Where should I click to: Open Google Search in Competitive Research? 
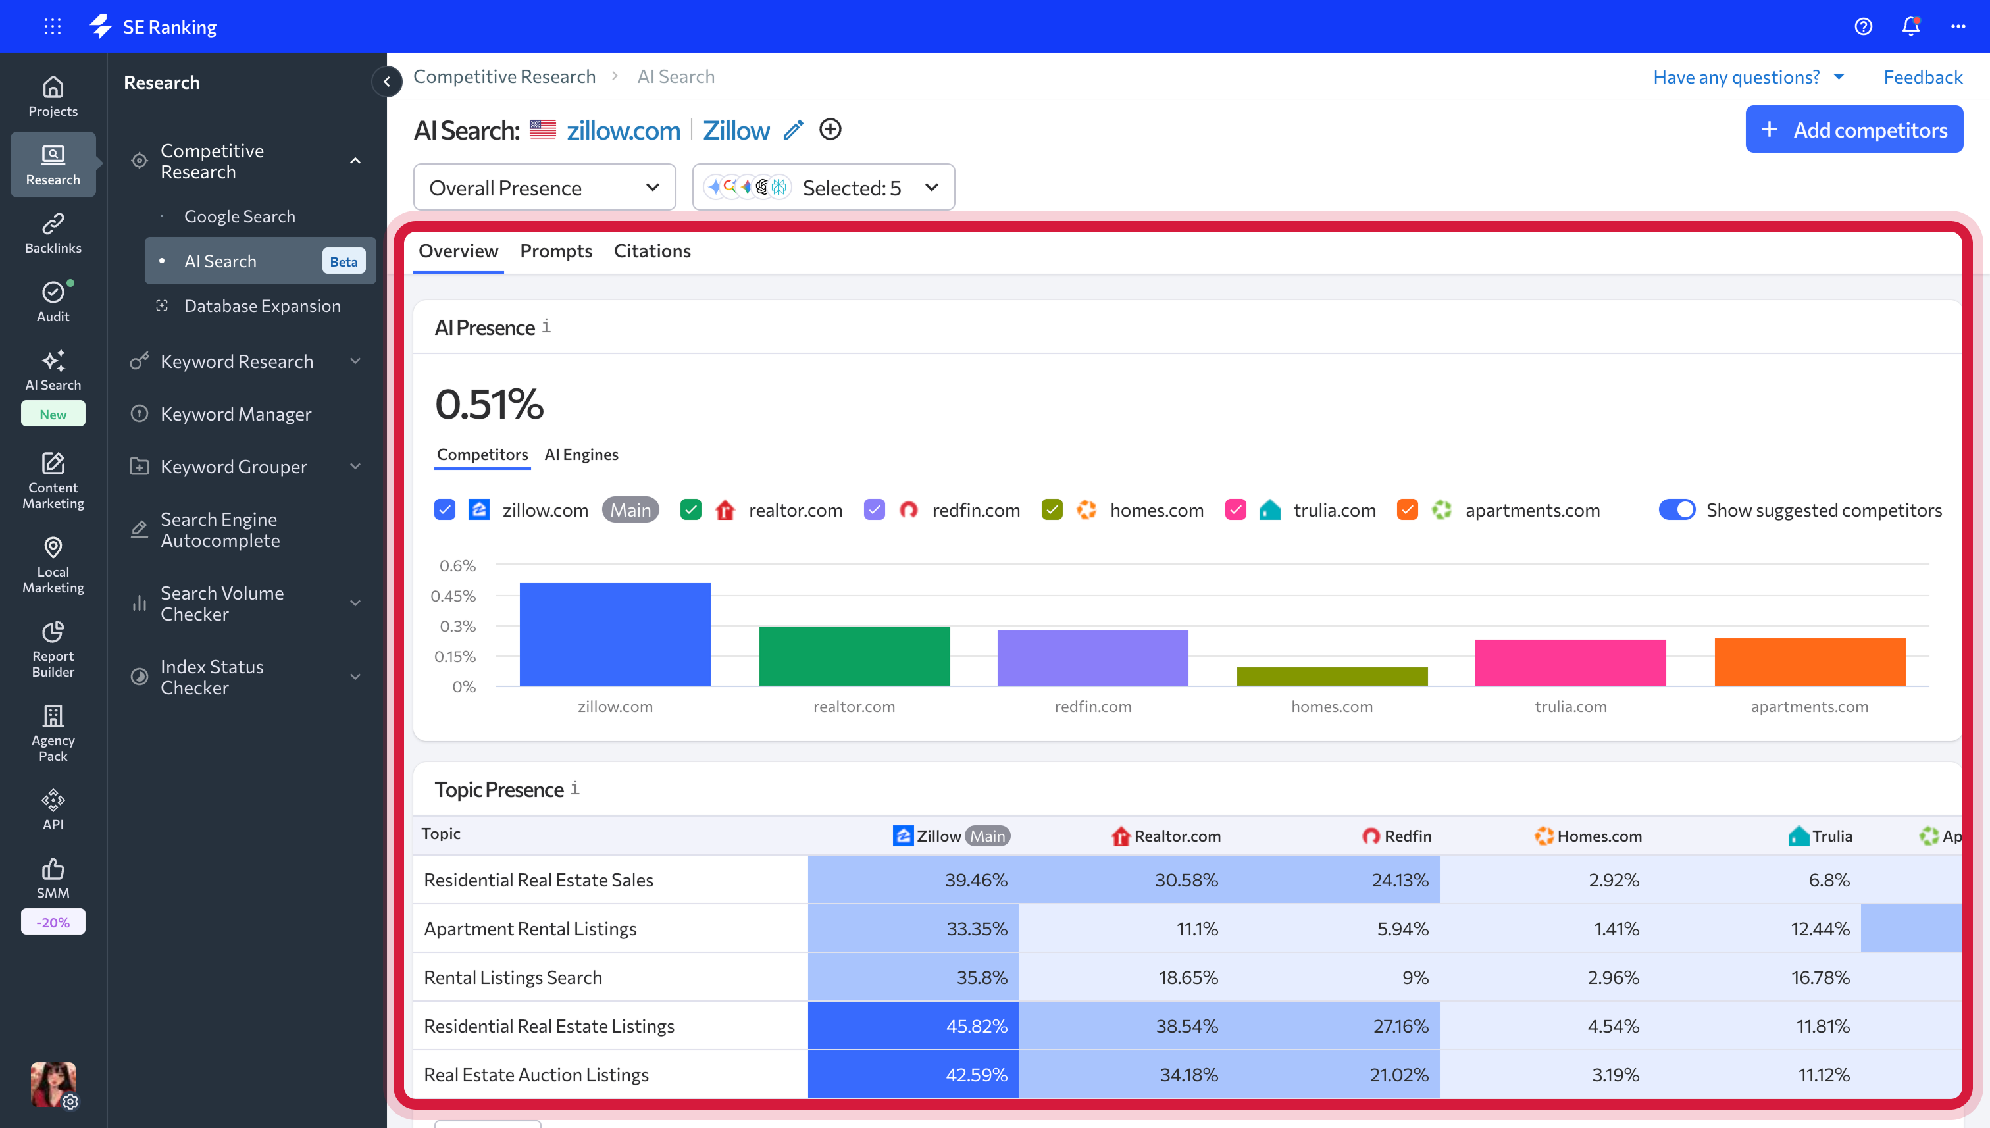(x=240, y=216)
